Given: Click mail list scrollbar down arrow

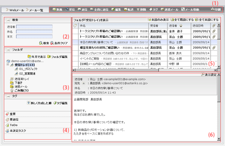Looking at the screenshot, I should tap(219, 67).
